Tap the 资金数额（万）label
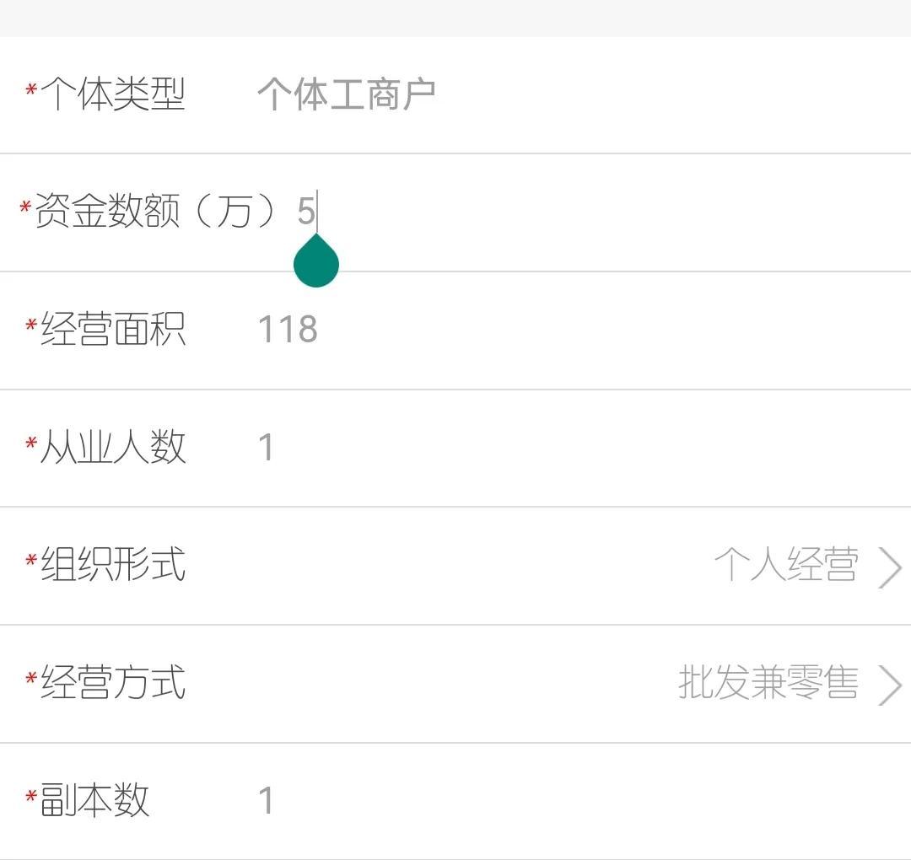 tap(156, 211)
